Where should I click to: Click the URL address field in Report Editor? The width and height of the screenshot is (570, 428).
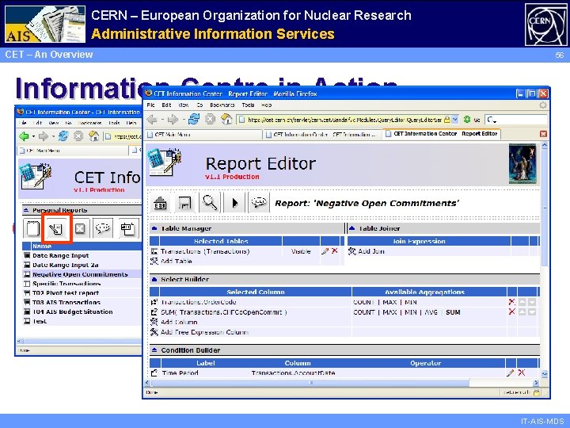click(343, 120)
